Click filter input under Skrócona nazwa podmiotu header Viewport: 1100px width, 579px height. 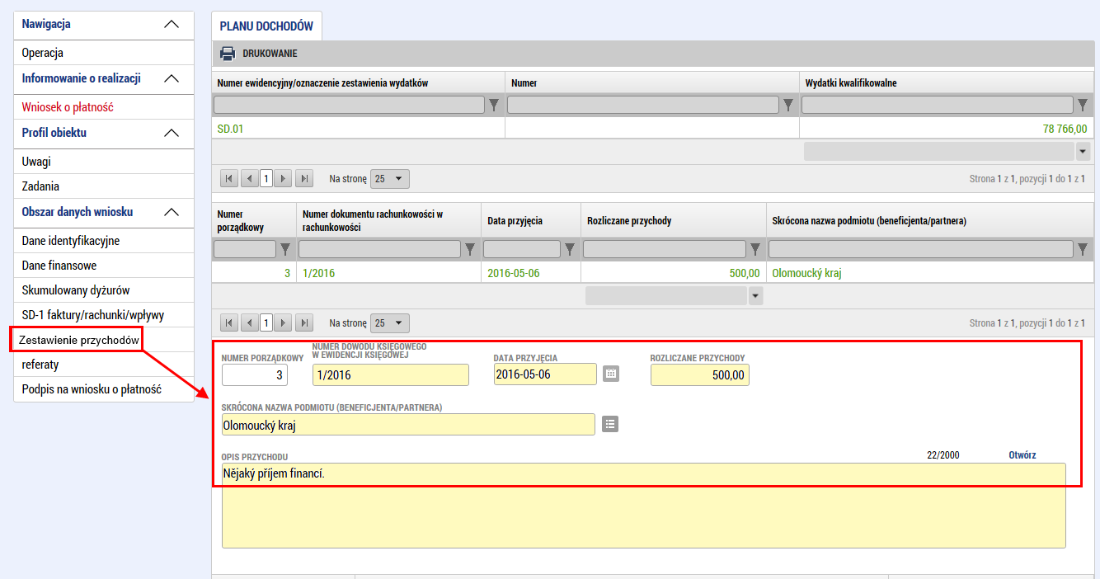921,249
